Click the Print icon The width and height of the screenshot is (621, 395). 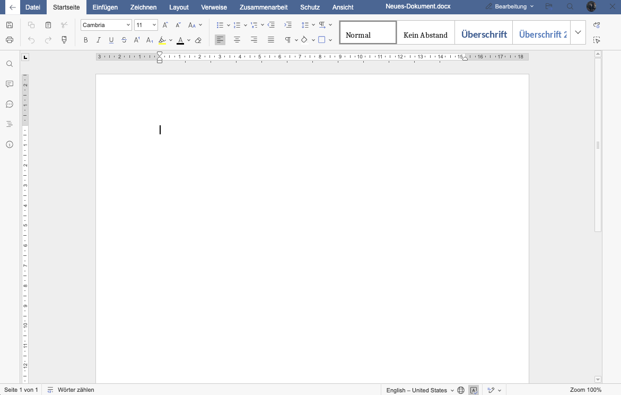point(10,40)
